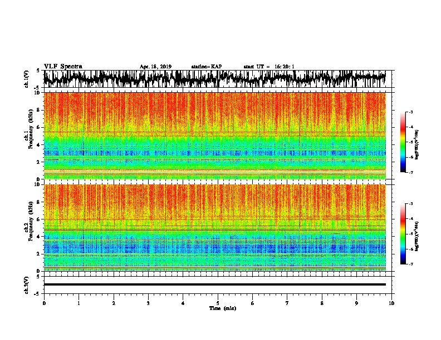The height and width of the screenshot is (340, 441).
Task: Click the 'station=KAP' label
Action: point(207,67)
